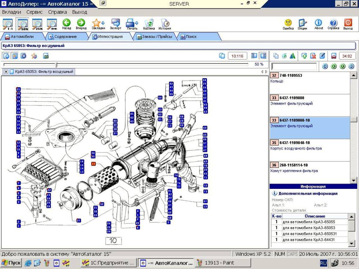Open the About info icon
Screen dimensions: 359x269
point(319,24)
